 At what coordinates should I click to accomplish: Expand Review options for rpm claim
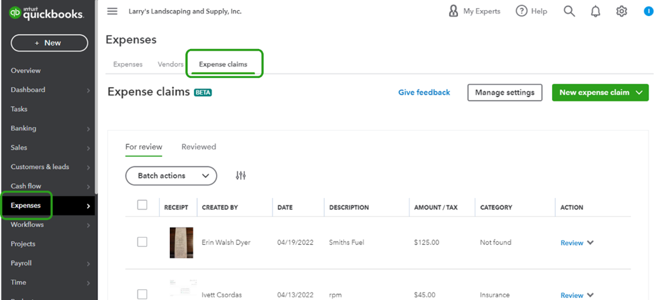590,295
